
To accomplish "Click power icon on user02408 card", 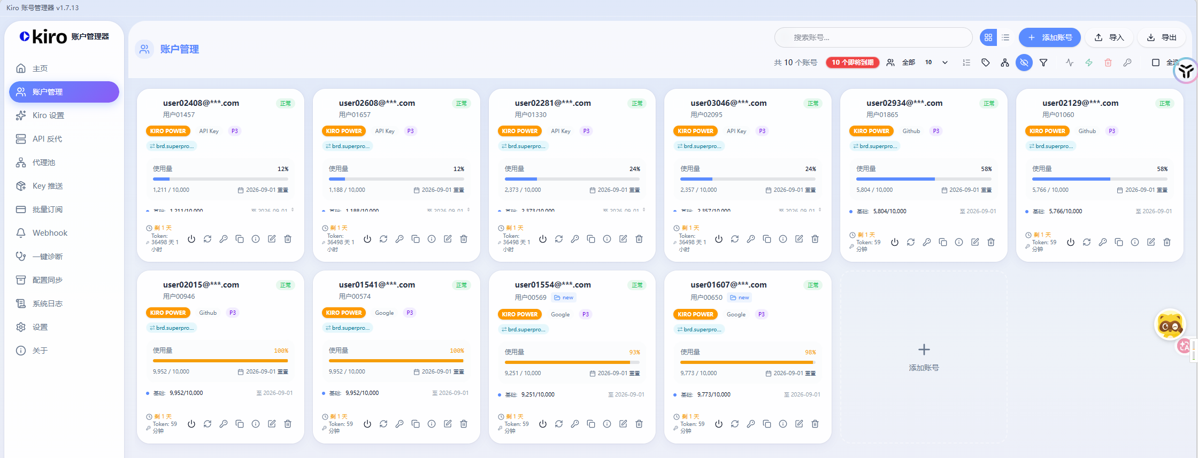I will tap(191, 239).
